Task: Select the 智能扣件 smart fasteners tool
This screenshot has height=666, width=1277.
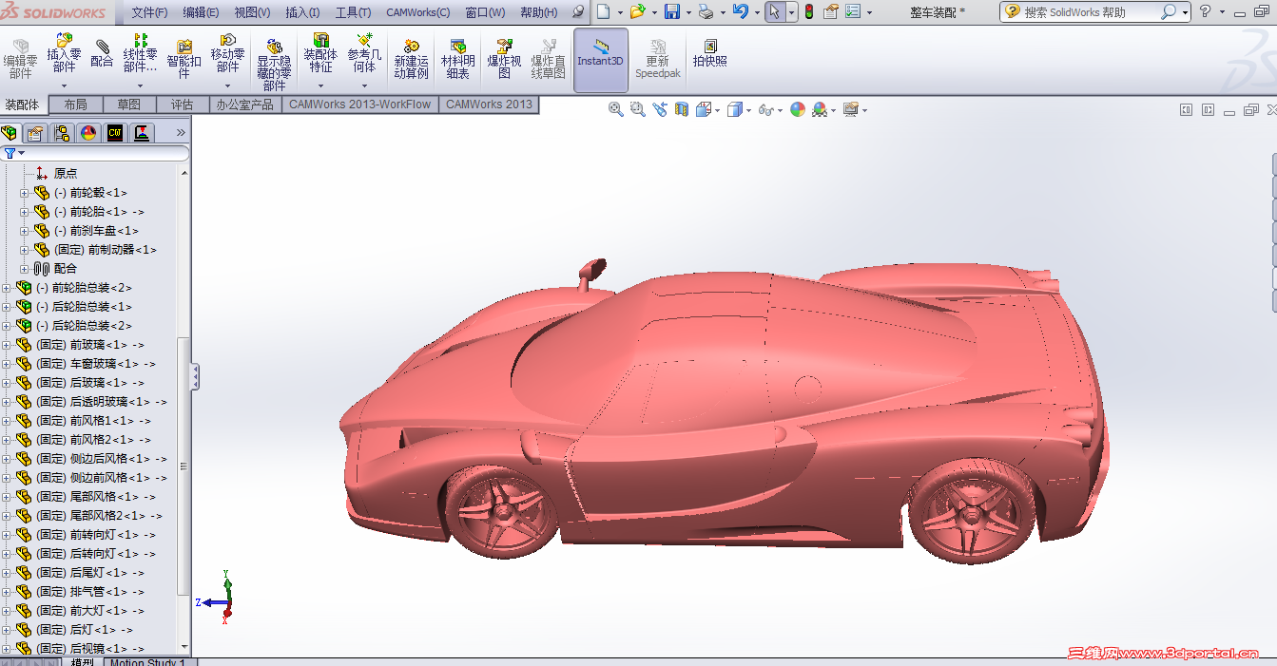Action: coord(184,59)
